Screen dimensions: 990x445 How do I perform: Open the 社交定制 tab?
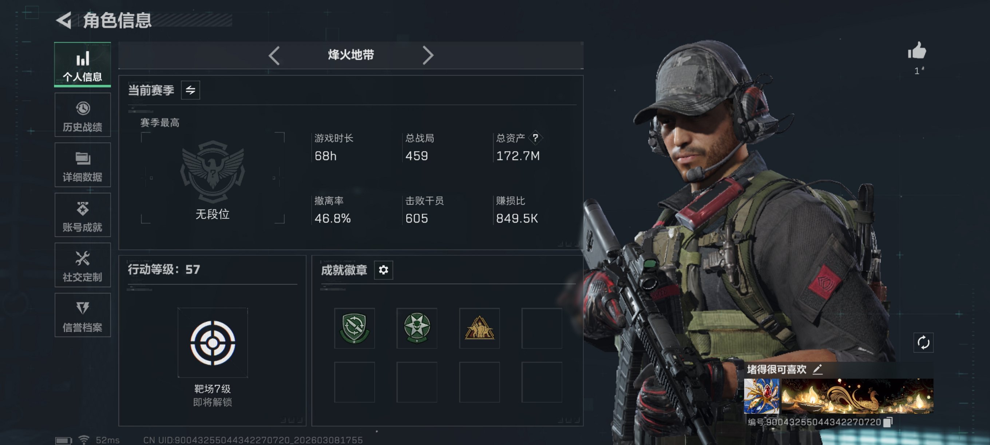(83, 265)
